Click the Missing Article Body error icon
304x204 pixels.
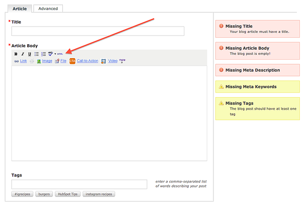coord(221,48)
